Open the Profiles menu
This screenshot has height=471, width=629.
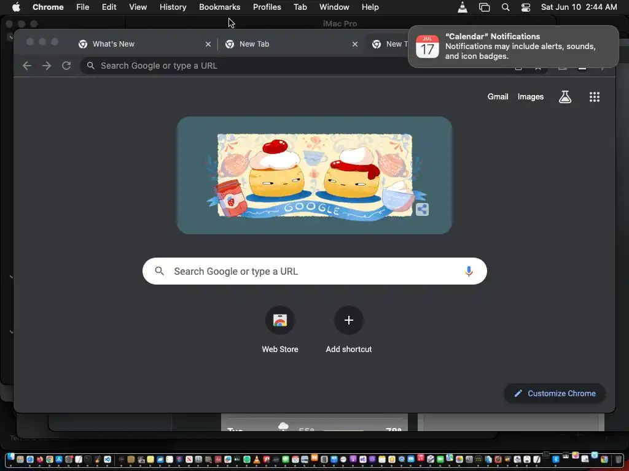tap(267, 7)
